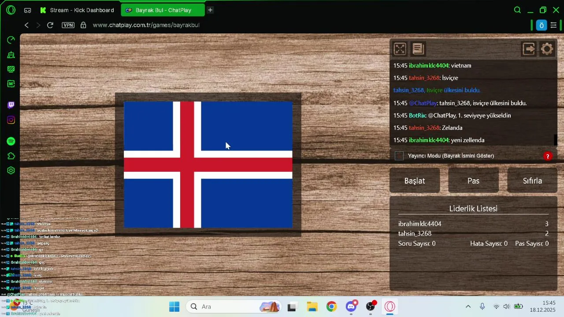Enable Yayıncı Modu checkbox
The image size is (564, 317).
pos(399,156)
